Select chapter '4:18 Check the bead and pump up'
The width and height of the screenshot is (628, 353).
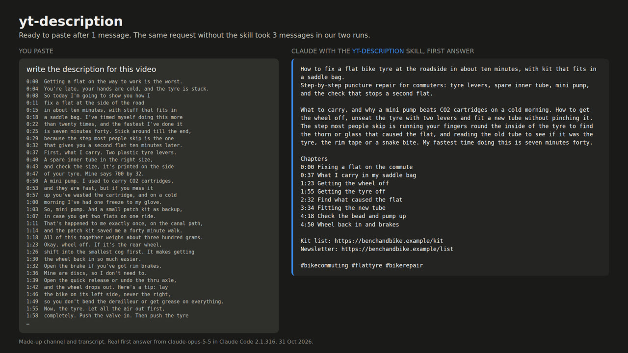click(353, 216)
